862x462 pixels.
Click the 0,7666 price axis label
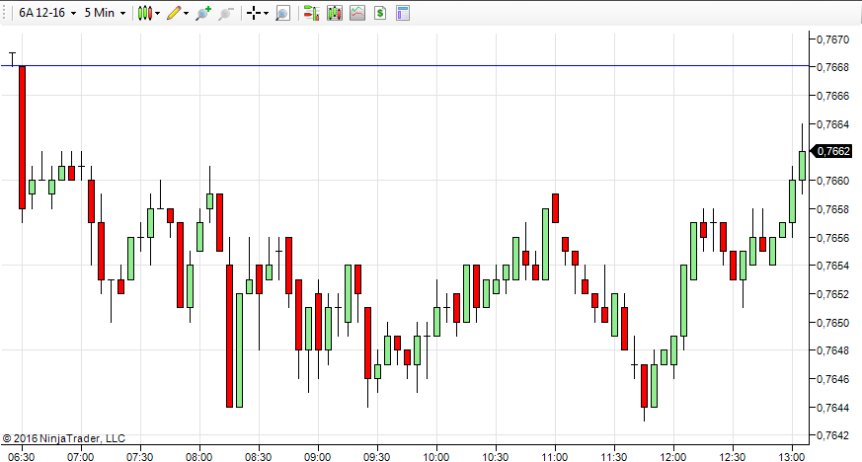click(x=832, y=96)
